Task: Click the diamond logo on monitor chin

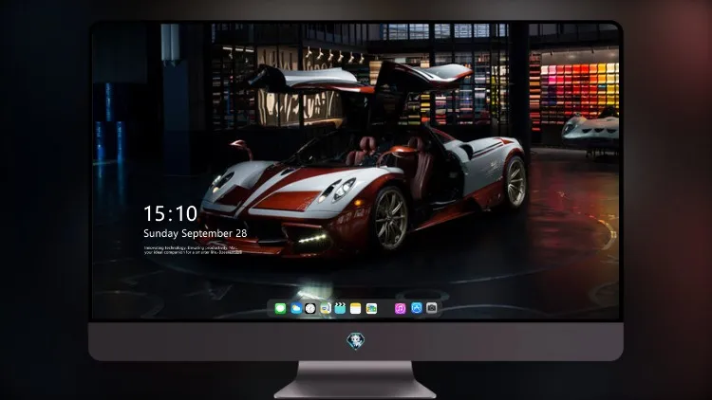Action: point(356,341)
